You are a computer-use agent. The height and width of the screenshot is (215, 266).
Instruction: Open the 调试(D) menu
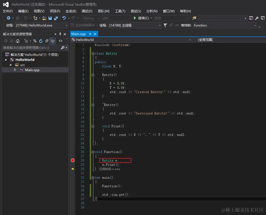pyautogui.click(x=87, y=11)
